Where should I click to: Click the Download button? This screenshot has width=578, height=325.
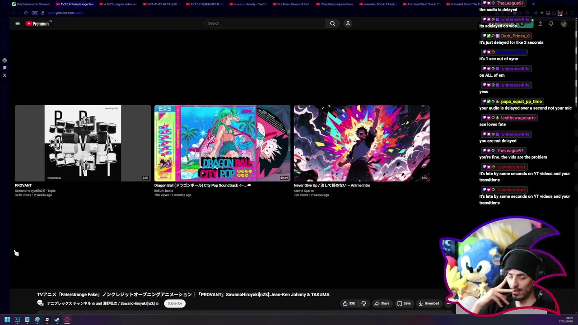(429, 303)
